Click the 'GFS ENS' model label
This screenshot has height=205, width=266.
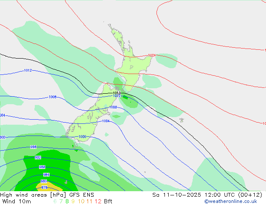click(x=81, y=195)
